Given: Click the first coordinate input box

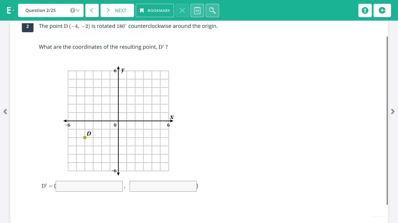Looking at the screenshot, I should pos(89,186).
